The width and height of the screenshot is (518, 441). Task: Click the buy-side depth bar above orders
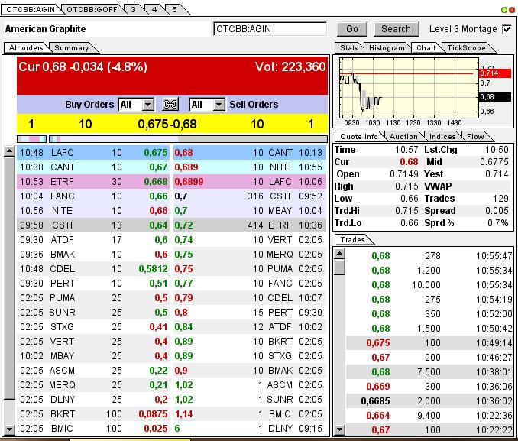32,139
